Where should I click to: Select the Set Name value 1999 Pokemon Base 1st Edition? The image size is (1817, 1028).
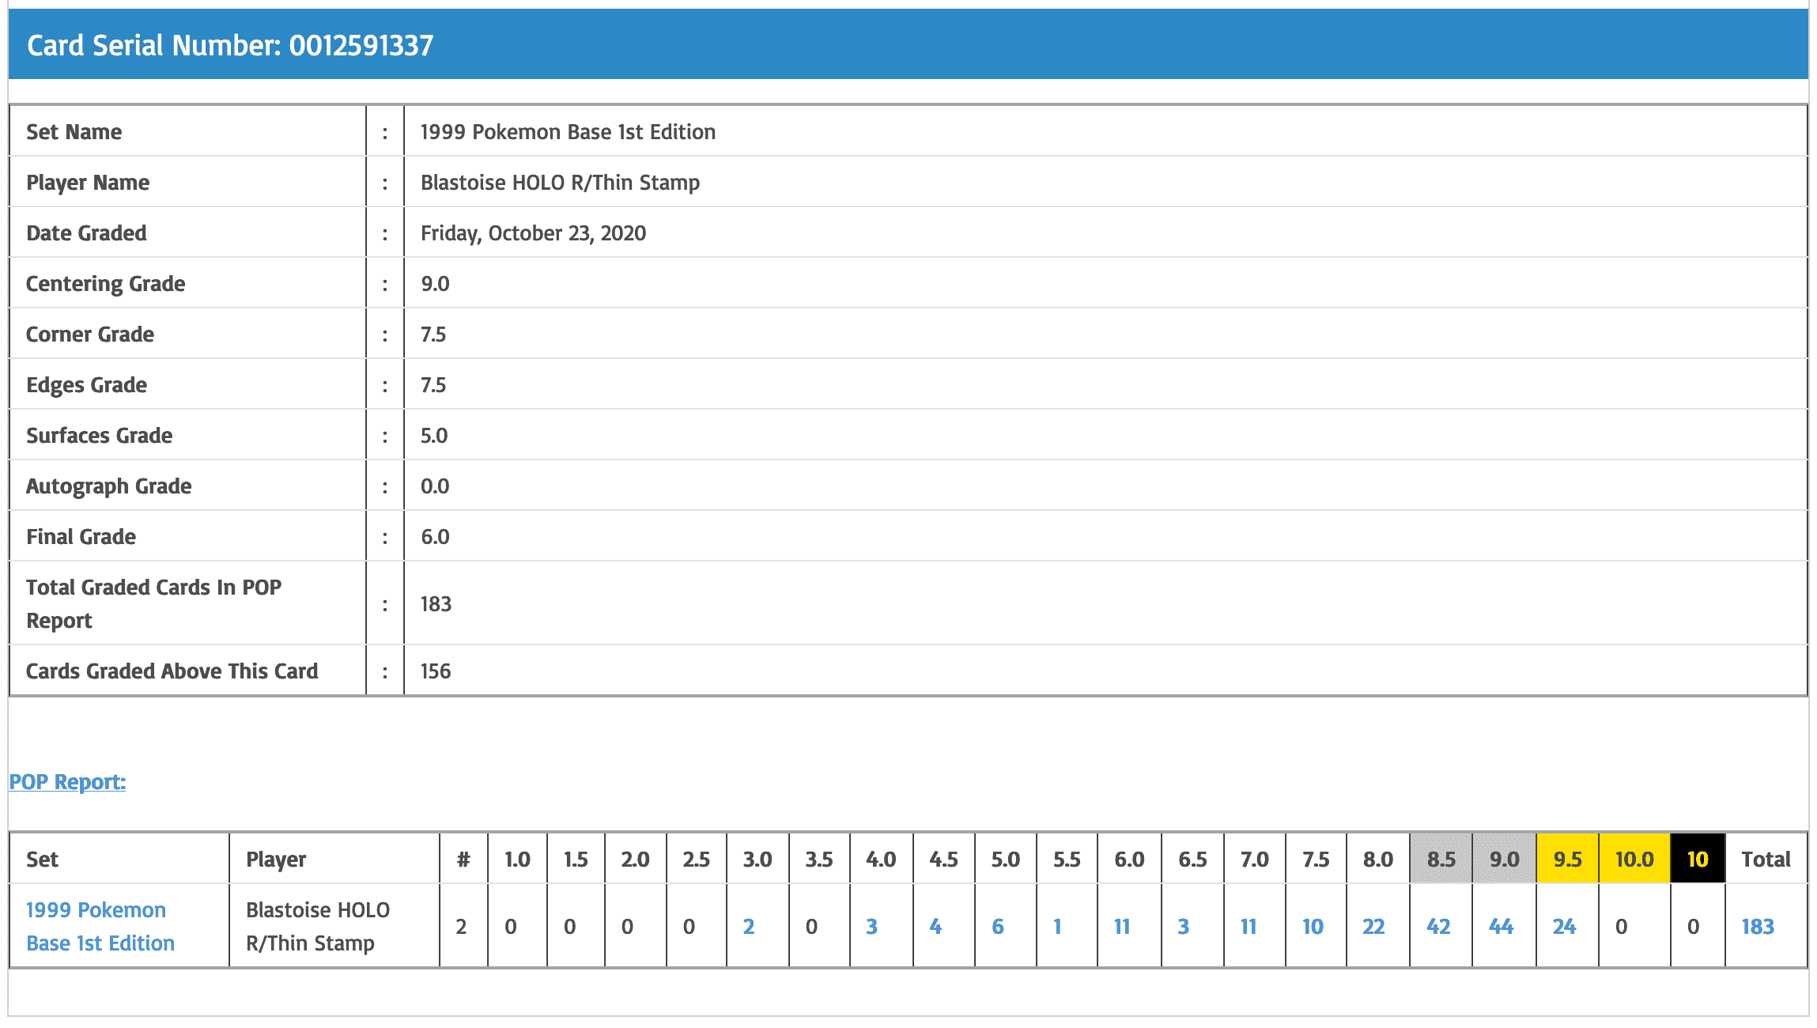click(x=568, y=131)
